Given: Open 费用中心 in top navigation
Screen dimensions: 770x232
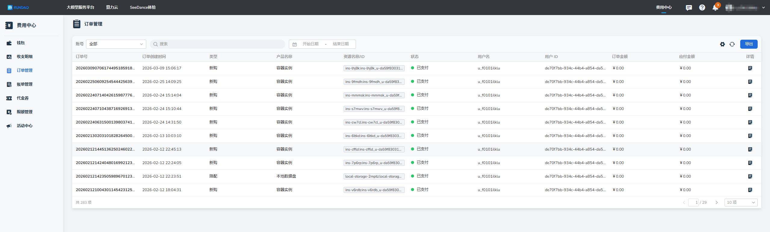Looking at the screenshot, I should 664,7.
